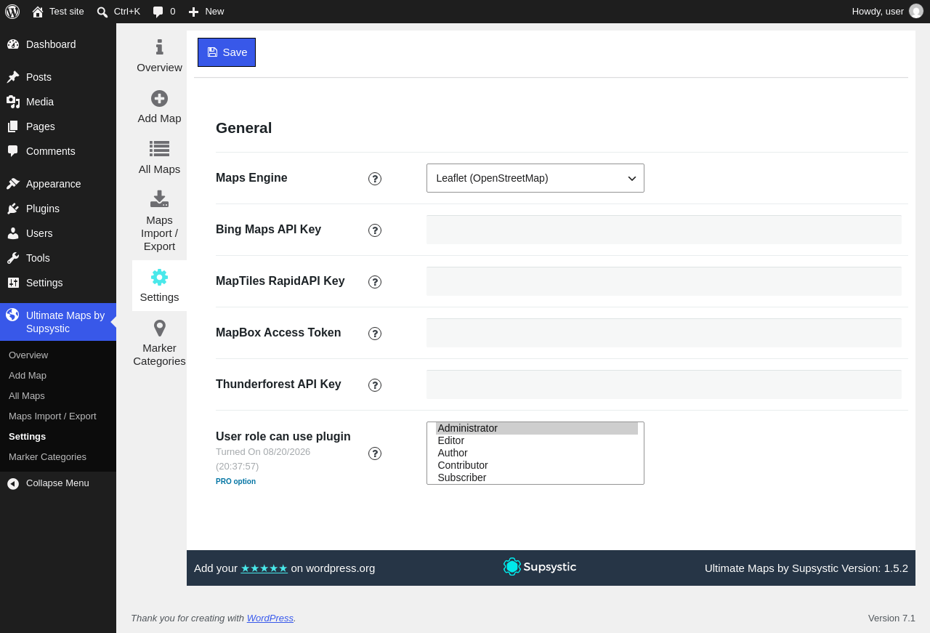Open Marker Categories sidebar submenu item
Image resolution: width=930 pixels, height=633 pixels.
point(58,457)
